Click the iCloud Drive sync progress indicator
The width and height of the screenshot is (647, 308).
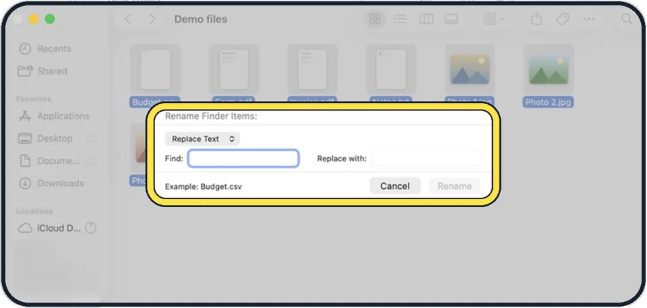(x=90, y=228)
